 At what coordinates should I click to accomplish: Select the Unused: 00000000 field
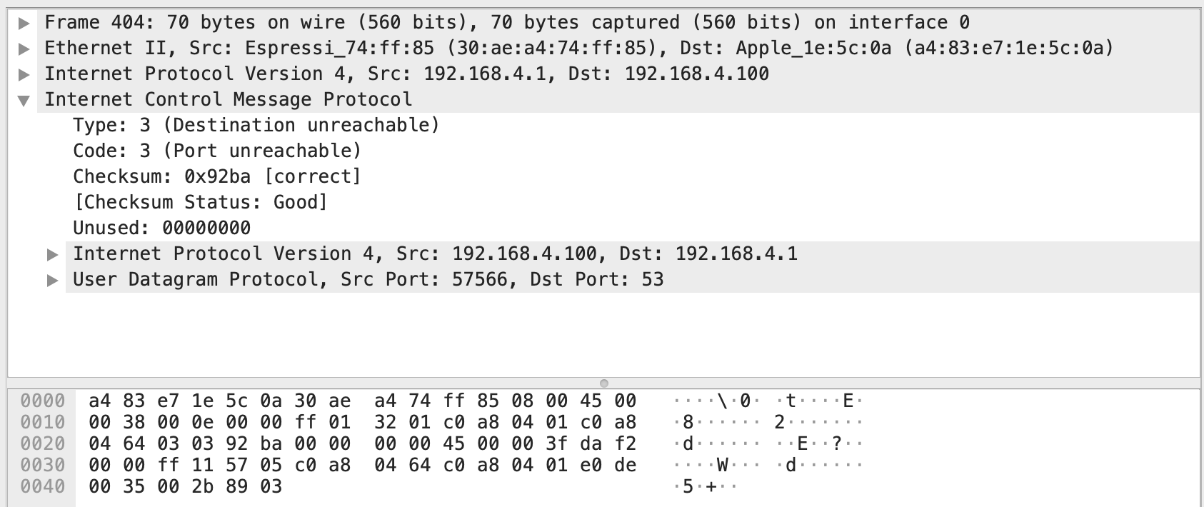[x=161, y=228]
